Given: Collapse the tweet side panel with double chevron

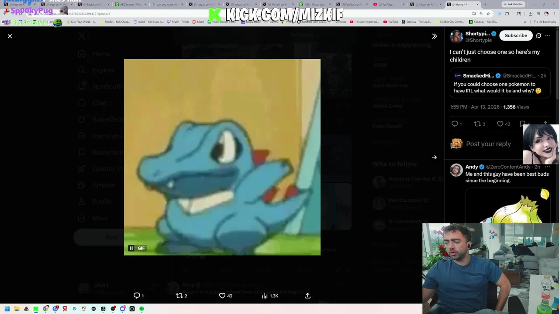Looking at the screenshot, I should pos(434,36).
